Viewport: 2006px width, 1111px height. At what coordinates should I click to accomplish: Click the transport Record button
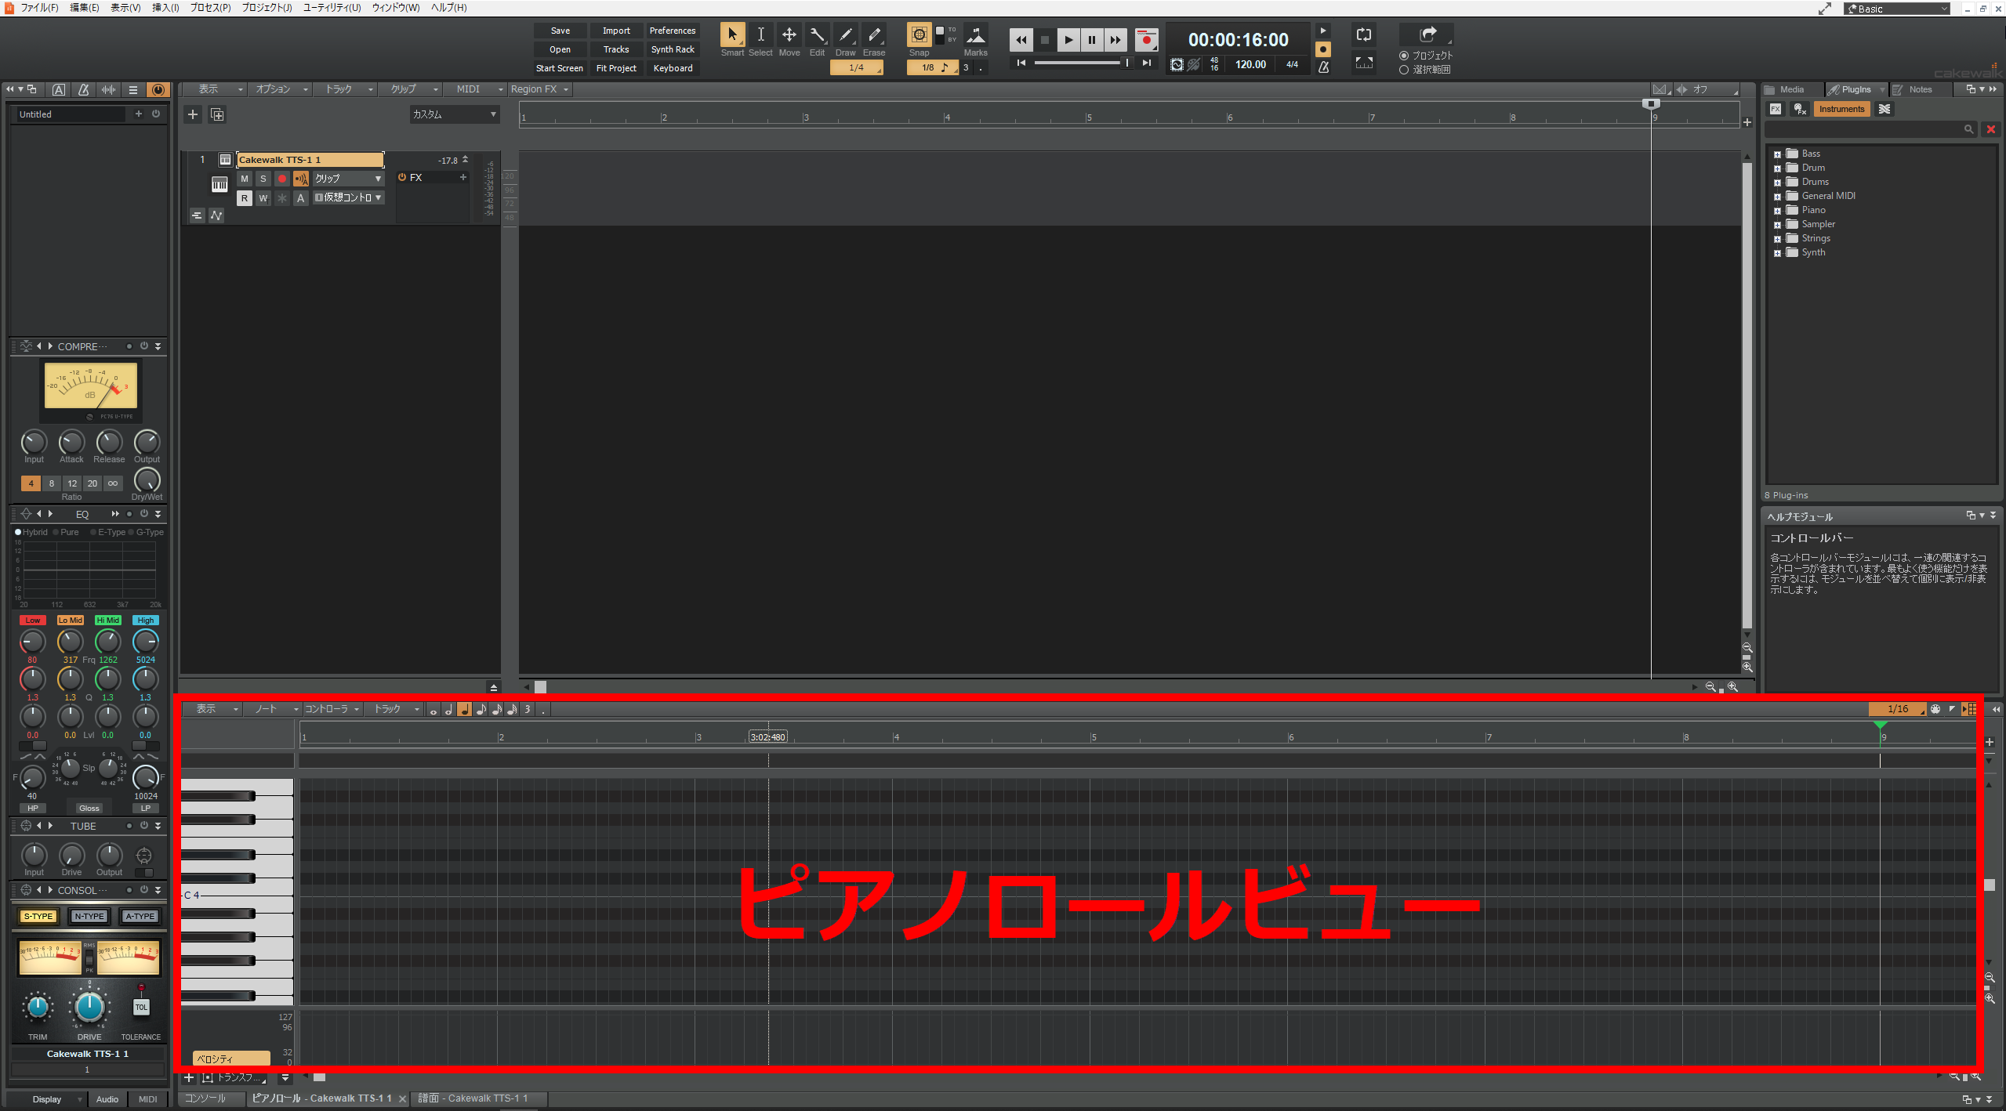[x=1146, y=40]
